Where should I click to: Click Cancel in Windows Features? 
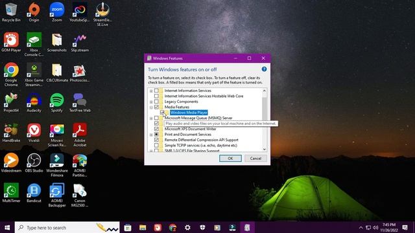click(x=255, y=158)
